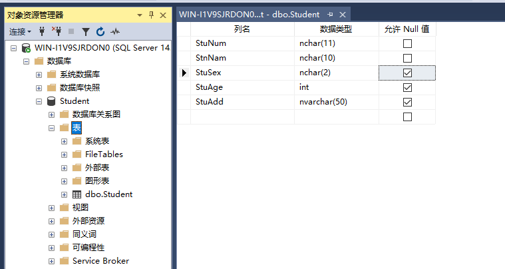Click the 数据库 folder icon
Image resolution: width=505 pixels, height=269 pixels.
(39, 61)
